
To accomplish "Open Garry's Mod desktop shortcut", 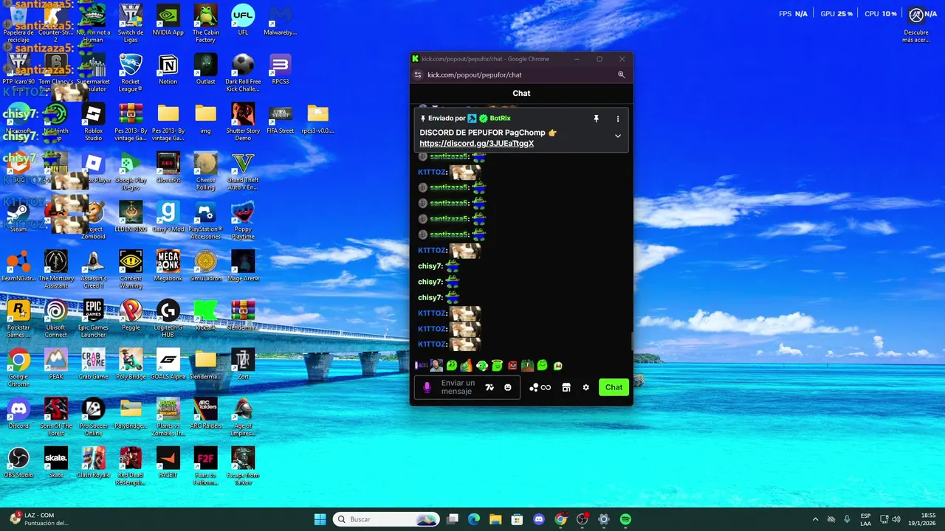I will [168, 217].
